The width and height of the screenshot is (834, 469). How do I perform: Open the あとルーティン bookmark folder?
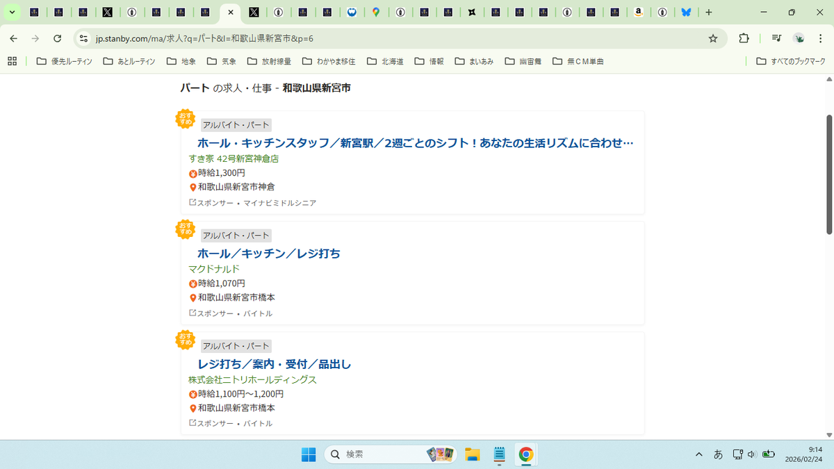click(x=129, y=61)
